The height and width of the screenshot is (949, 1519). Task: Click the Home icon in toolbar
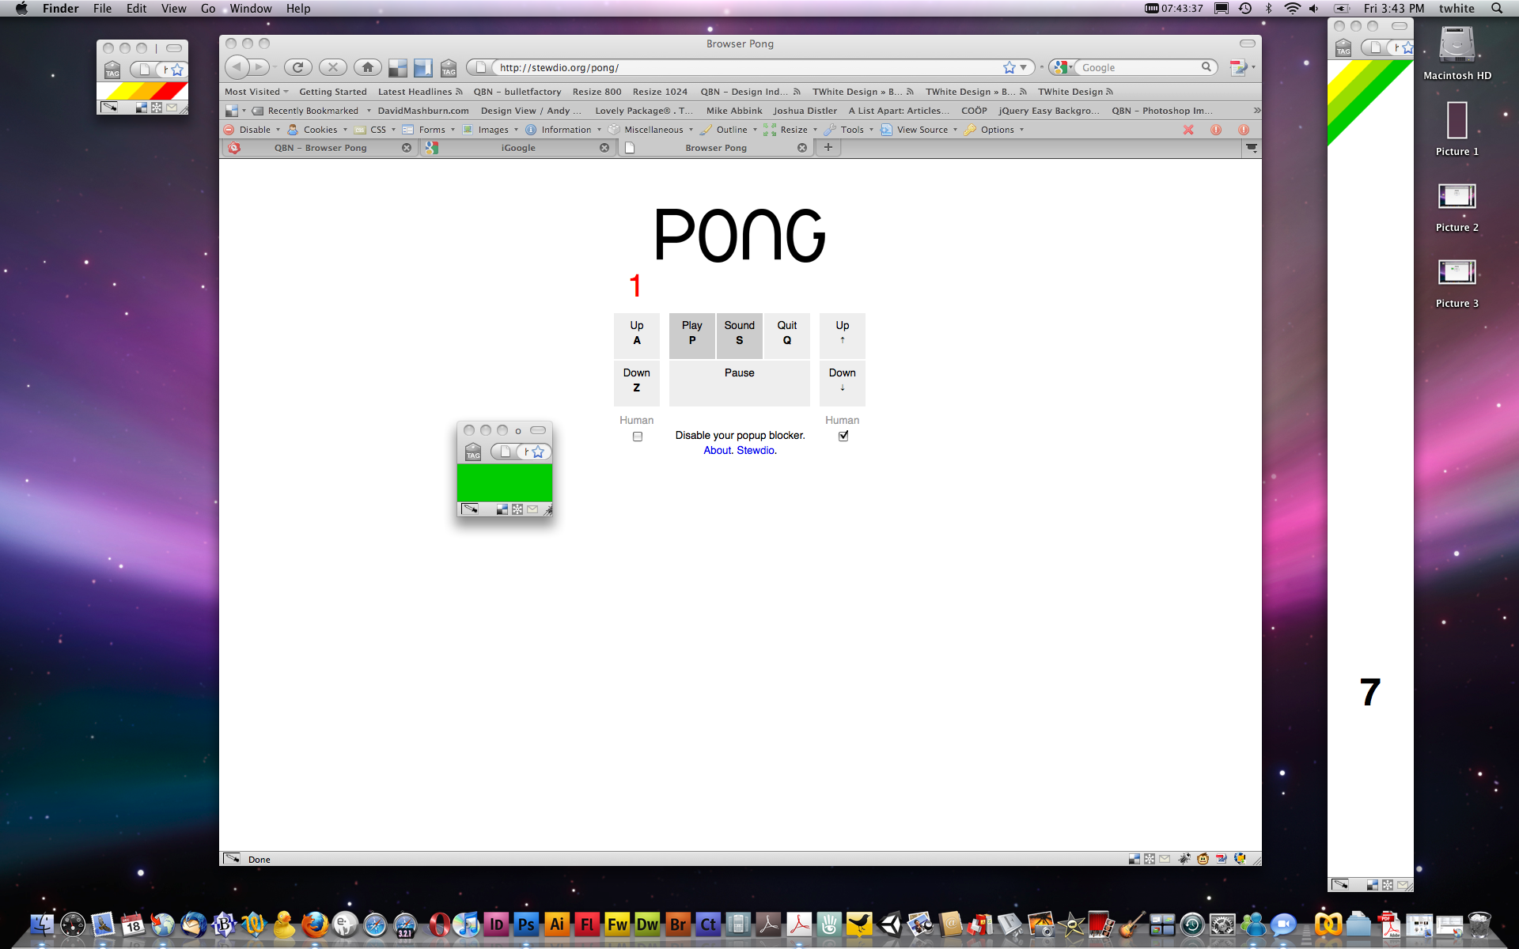point(367,67)
